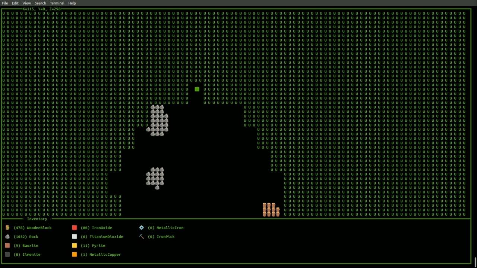Screen dimensions: 477x268
Task: Select the '(8) Ilmenite' inventory text
Action: [x=27, y=255]
